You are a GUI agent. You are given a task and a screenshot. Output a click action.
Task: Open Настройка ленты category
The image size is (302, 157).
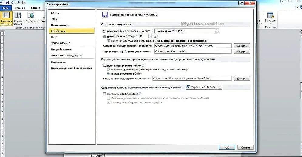(71, 49)
